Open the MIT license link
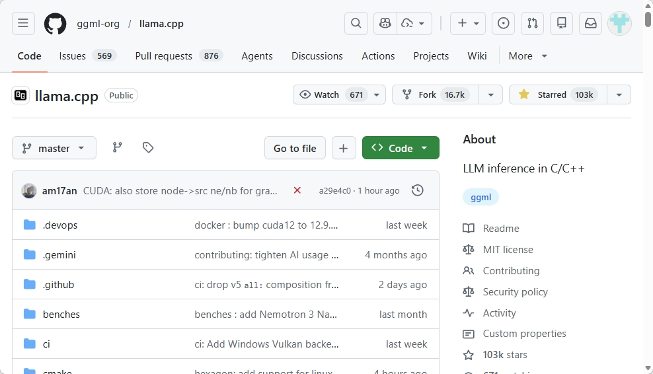 pos(508,250)
